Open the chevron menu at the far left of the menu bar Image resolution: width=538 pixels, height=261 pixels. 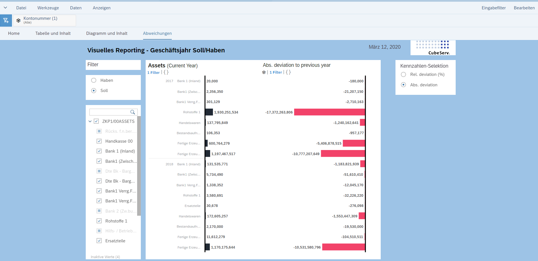[5, 8]
